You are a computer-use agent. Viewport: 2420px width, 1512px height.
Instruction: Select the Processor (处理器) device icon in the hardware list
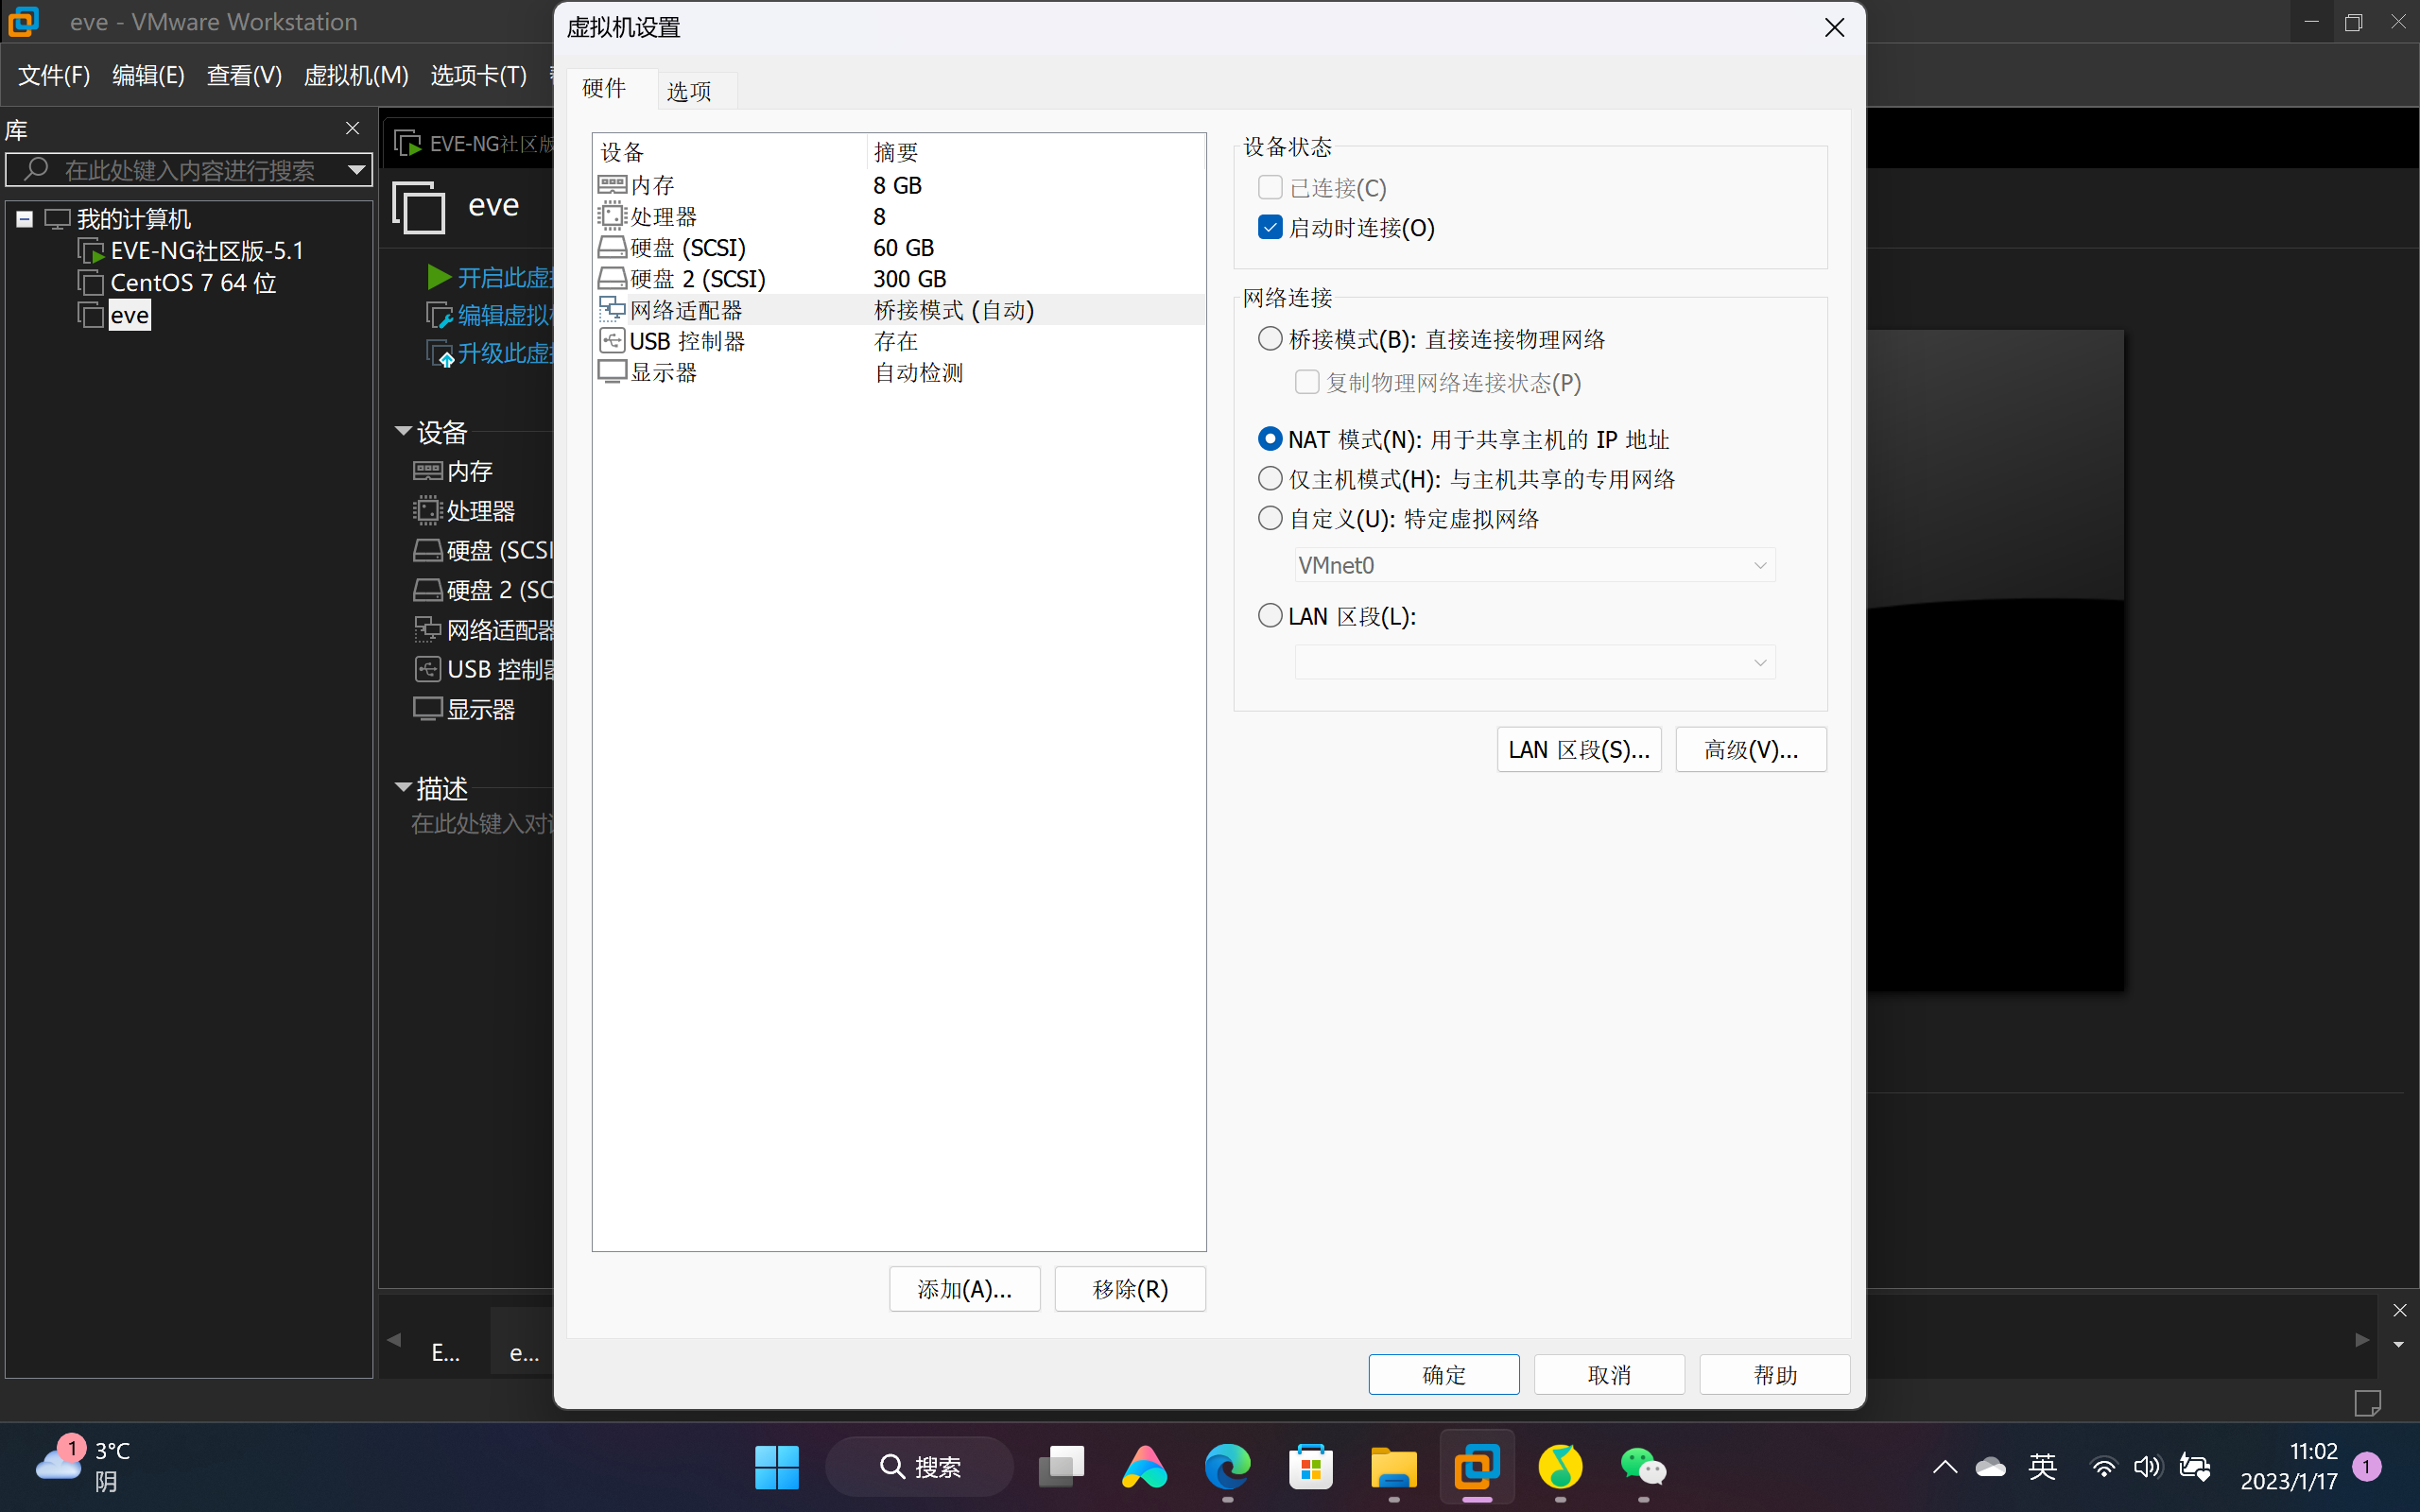611,216
